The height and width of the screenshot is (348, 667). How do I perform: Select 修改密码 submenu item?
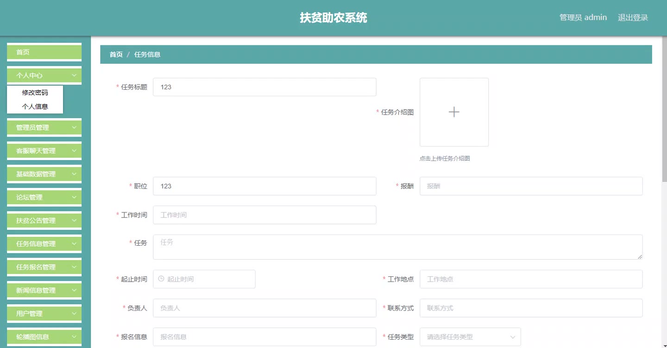(35, 93)
